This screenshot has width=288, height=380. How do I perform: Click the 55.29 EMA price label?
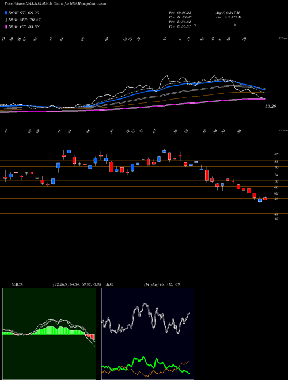[271, 106]
